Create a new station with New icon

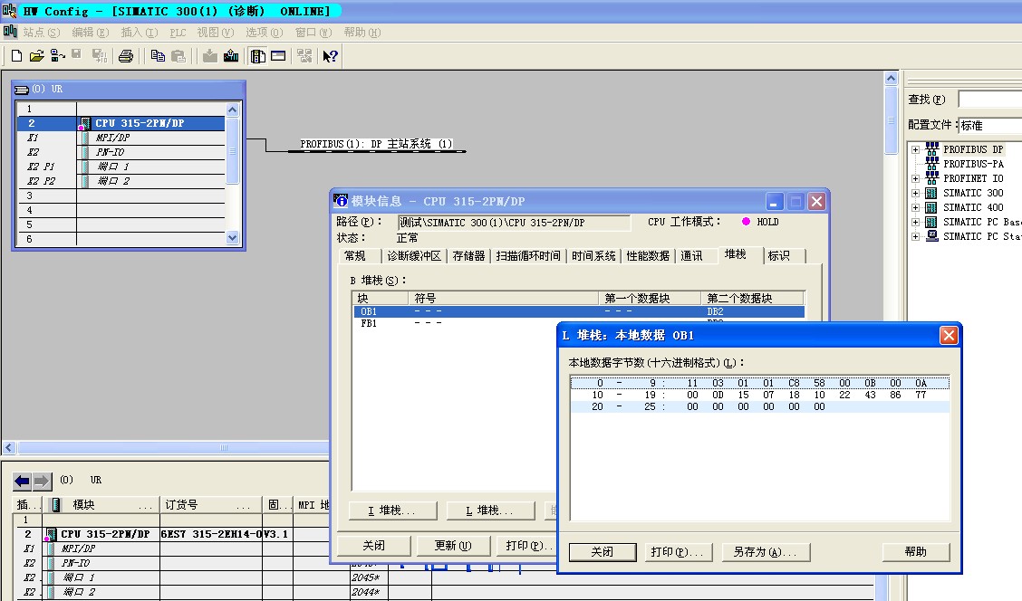click(x=17, y=56)
